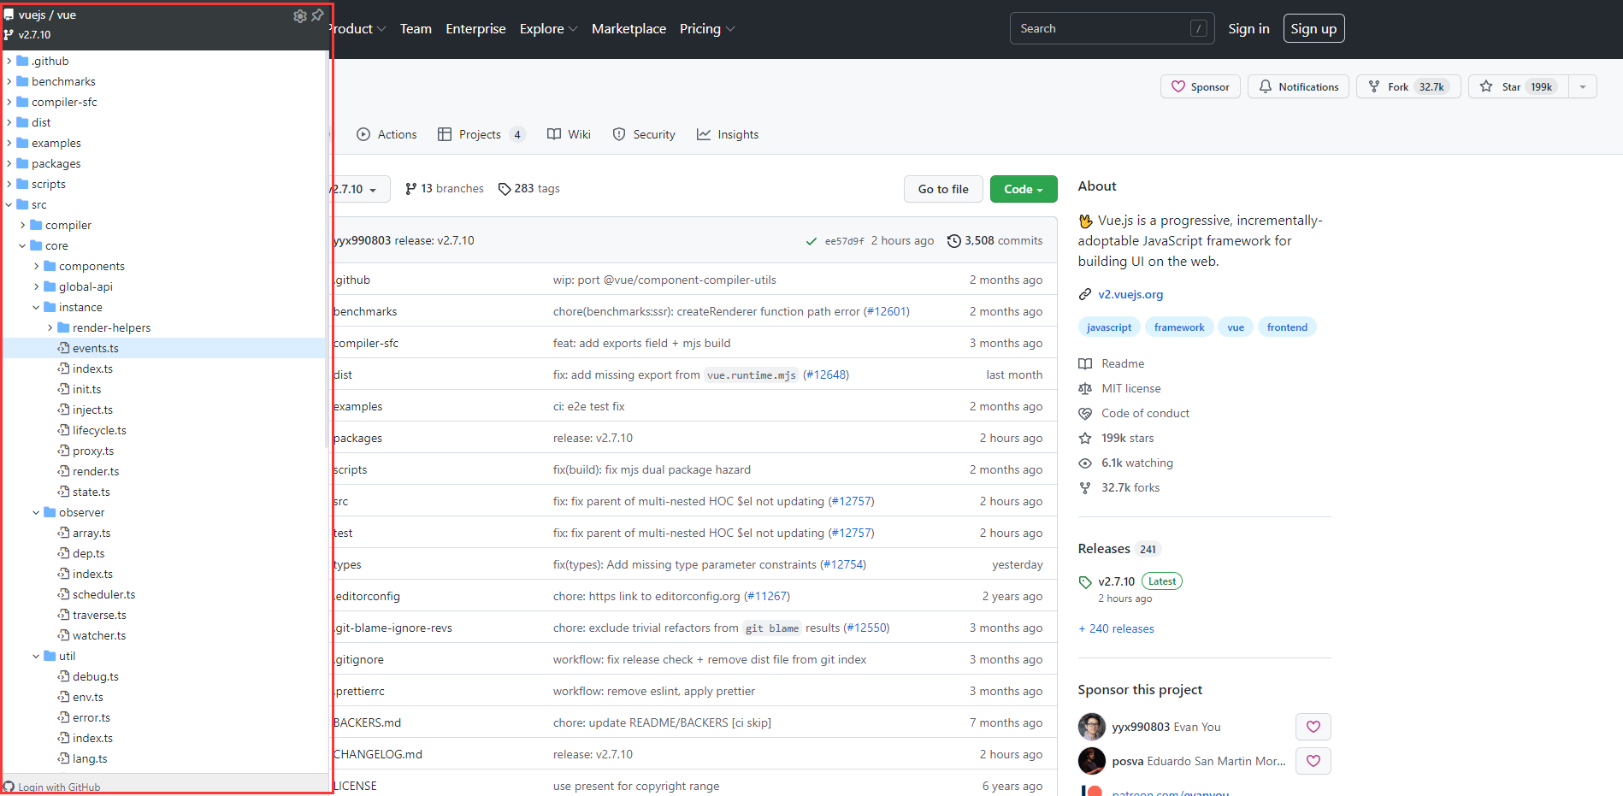This screenshot has height=796, width=1623.
Task: Expand the render-helpers folder
Action: pos(50,327)
